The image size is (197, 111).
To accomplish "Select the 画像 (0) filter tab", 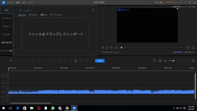I will tap(44, 15).
